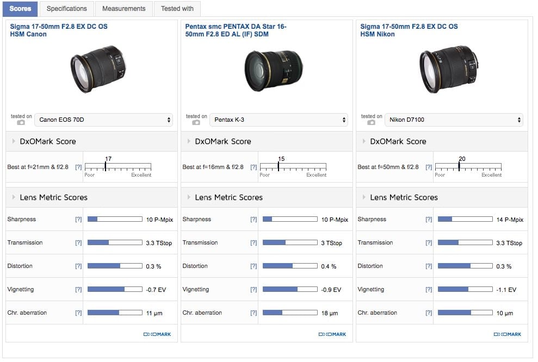
Task: Open Sharpness help for Pentax lens
Action: [x=253, y=220]
